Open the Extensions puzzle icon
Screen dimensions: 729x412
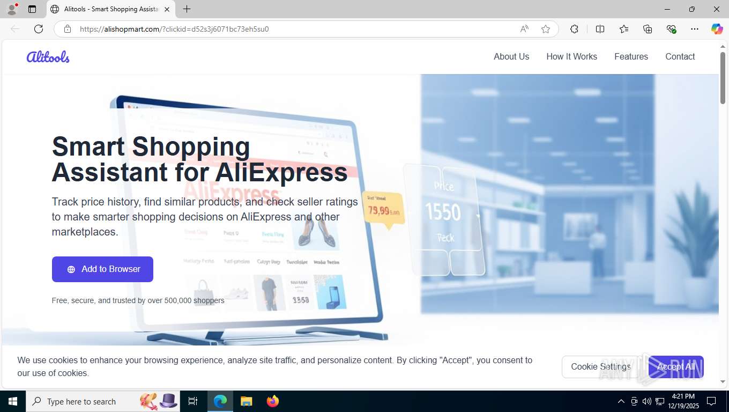point(574,29)
